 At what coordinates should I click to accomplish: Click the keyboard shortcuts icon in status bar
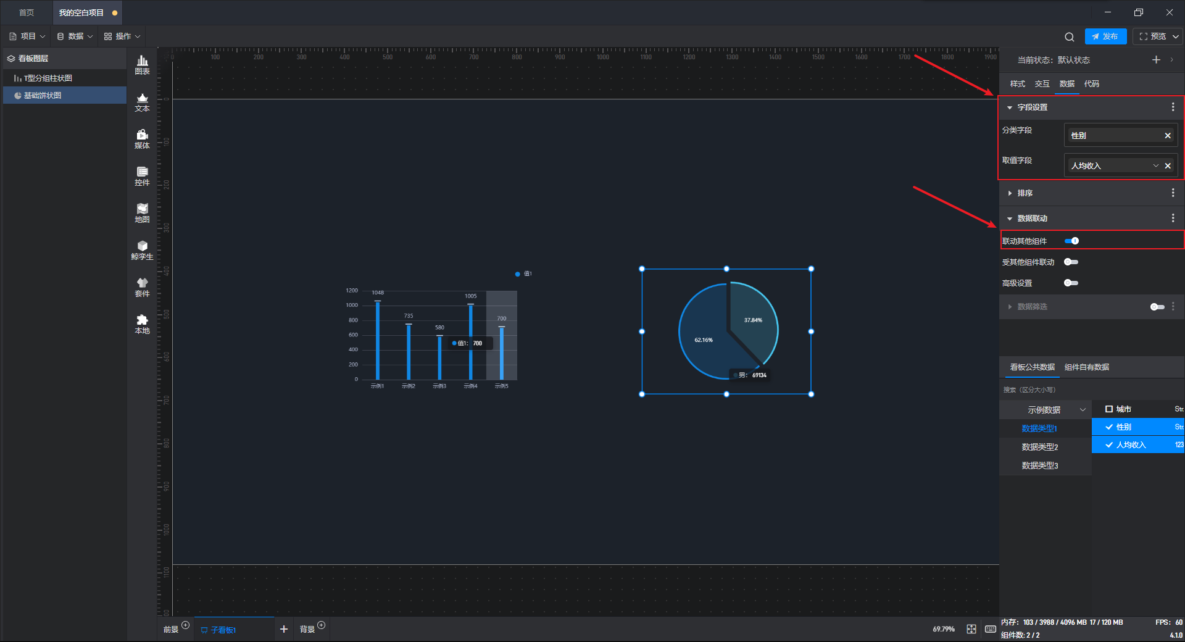point(991,629)
